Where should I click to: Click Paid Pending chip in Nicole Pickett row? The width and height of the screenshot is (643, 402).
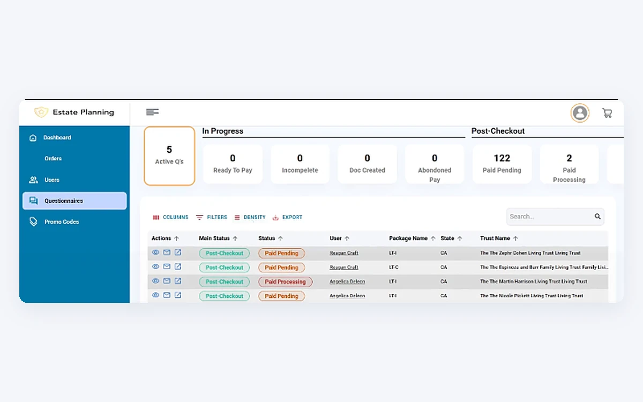pos(281,296)
